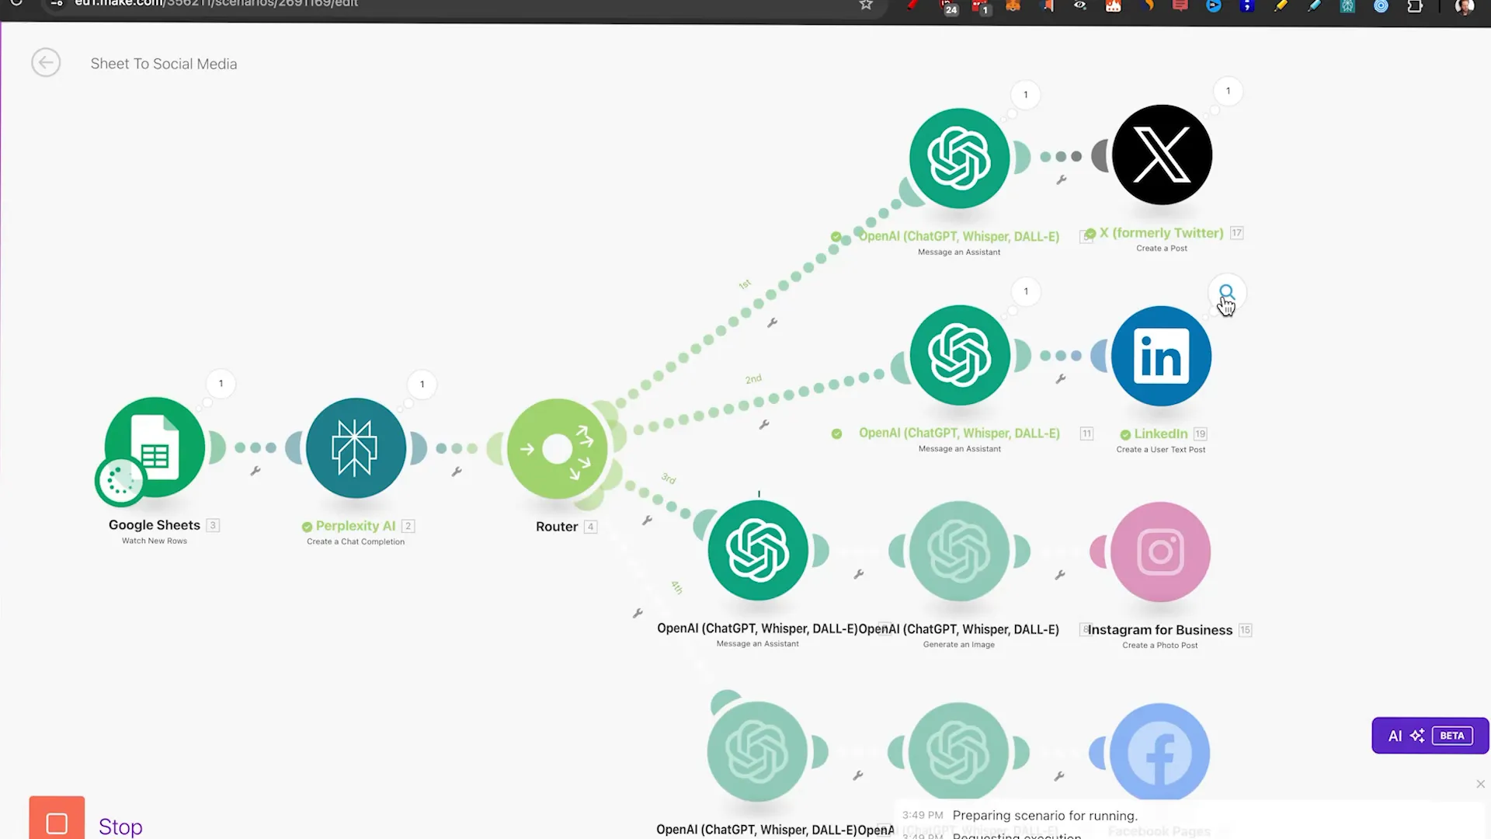1491x839 pixels.
Task: Click wrench between Generate an Image and Instagram
Action: pos(1060,575)
